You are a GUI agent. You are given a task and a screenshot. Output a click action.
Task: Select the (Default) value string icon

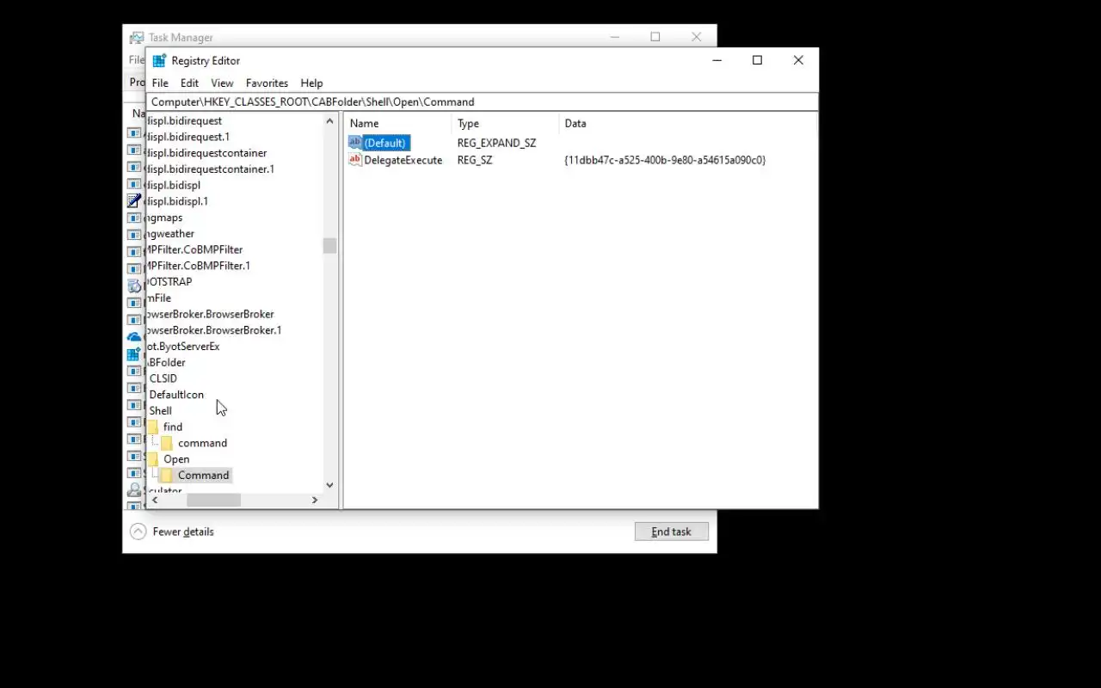point(355,143)
